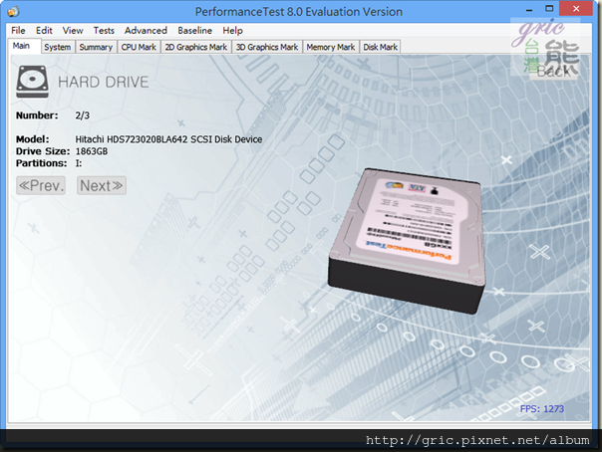Open the Help menu
The image size is (602, 452).
tap(232, 30)
